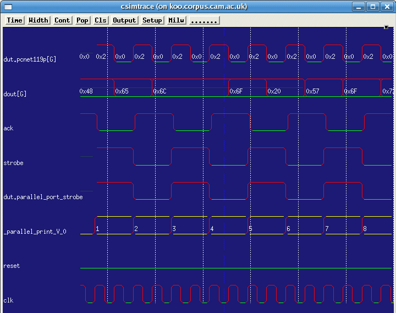396x313 pixels.
Task: Select the Cont toolbar button
Action: coord(62,20)
